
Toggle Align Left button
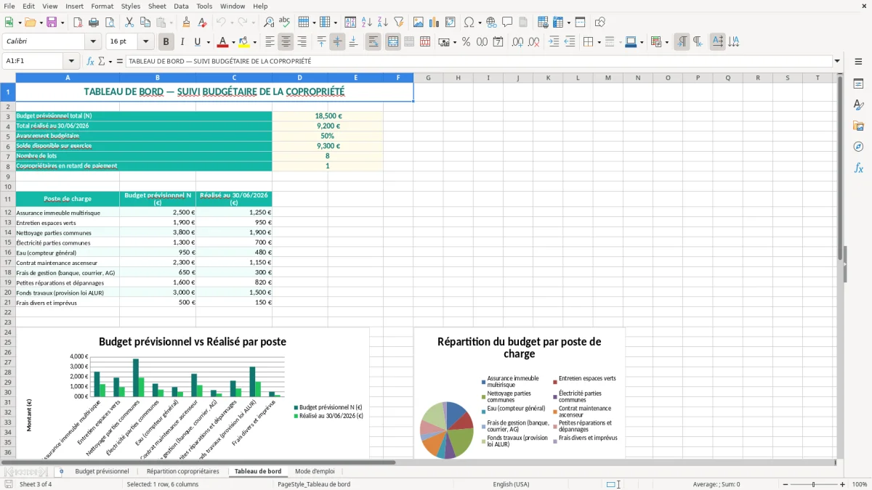pos(270,42)
